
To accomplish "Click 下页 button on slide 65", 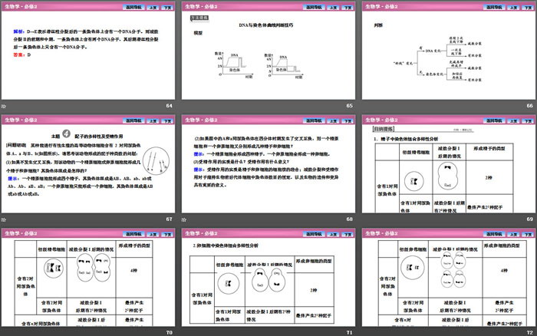I will coord(348,7).
